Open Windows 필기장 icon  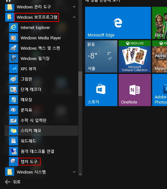14,58
